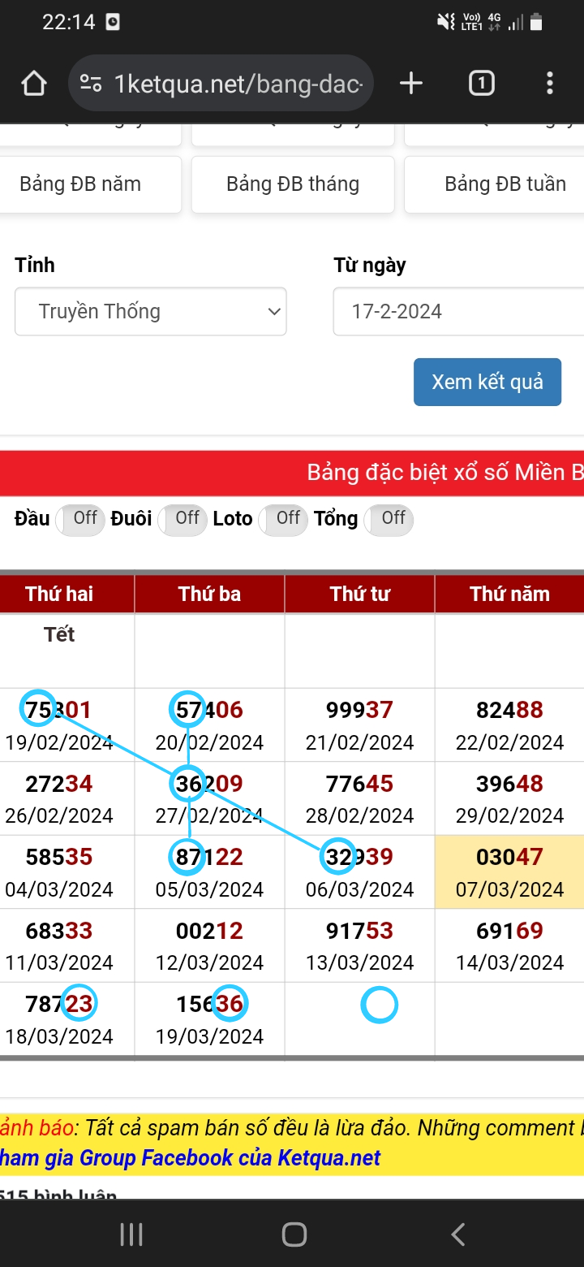The image size is (584, 1267).
Task: Open the tab switcher showing 1
Action: click(481, 83)
